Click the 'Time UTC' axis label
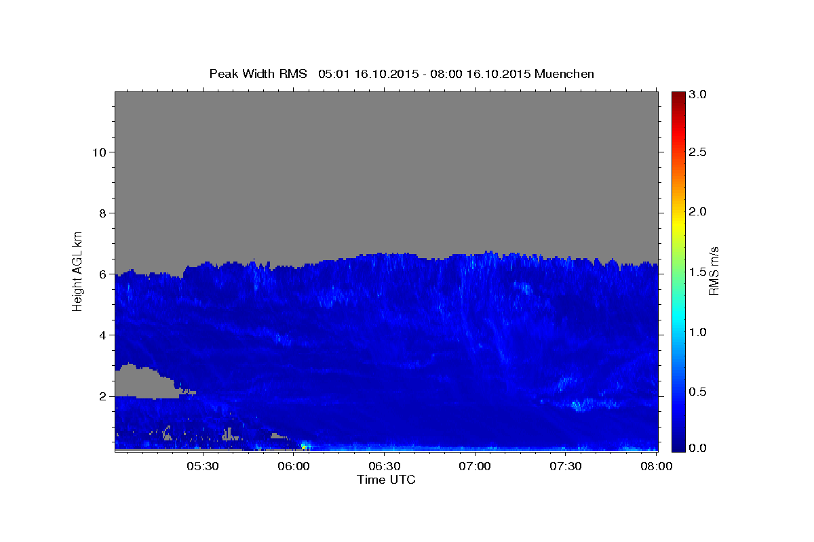This screenshot has height=542, width=814. tap(386, 480)
